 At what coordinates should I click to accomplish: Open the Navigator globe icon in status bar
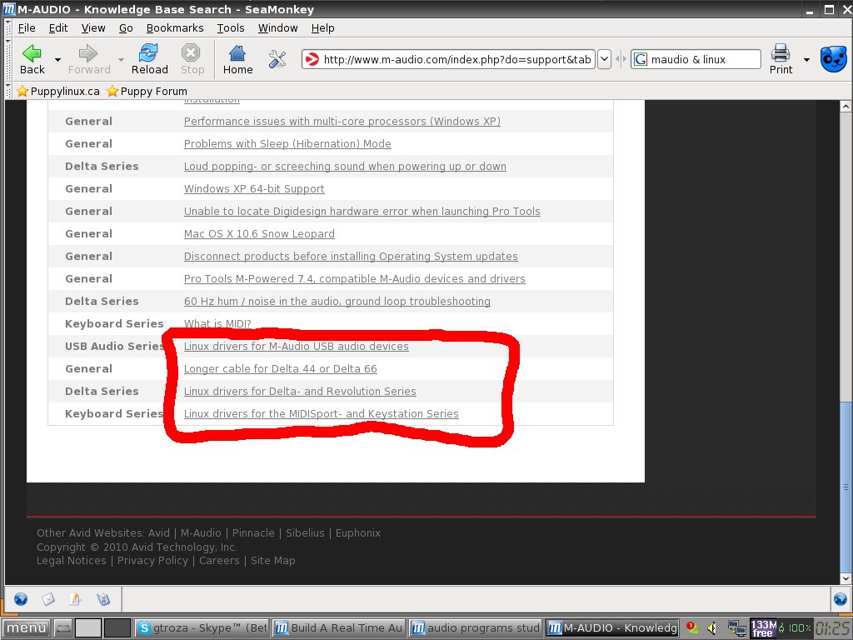click(21, 598)
